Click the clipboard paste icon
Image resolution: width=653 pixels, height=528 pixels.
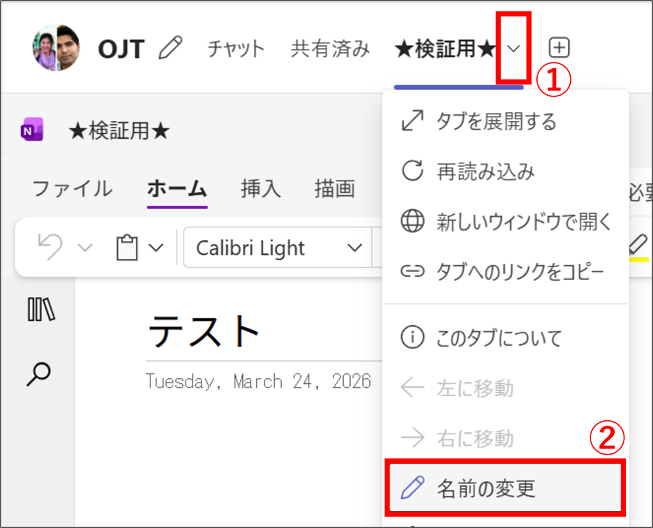pyautogui.click(x=127, y=247)
